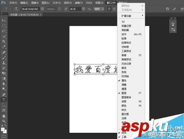184x139 pixels.
Task: Select the Zoom tool in toolbox
Action: pyautogui.click(x=4, y=121)
